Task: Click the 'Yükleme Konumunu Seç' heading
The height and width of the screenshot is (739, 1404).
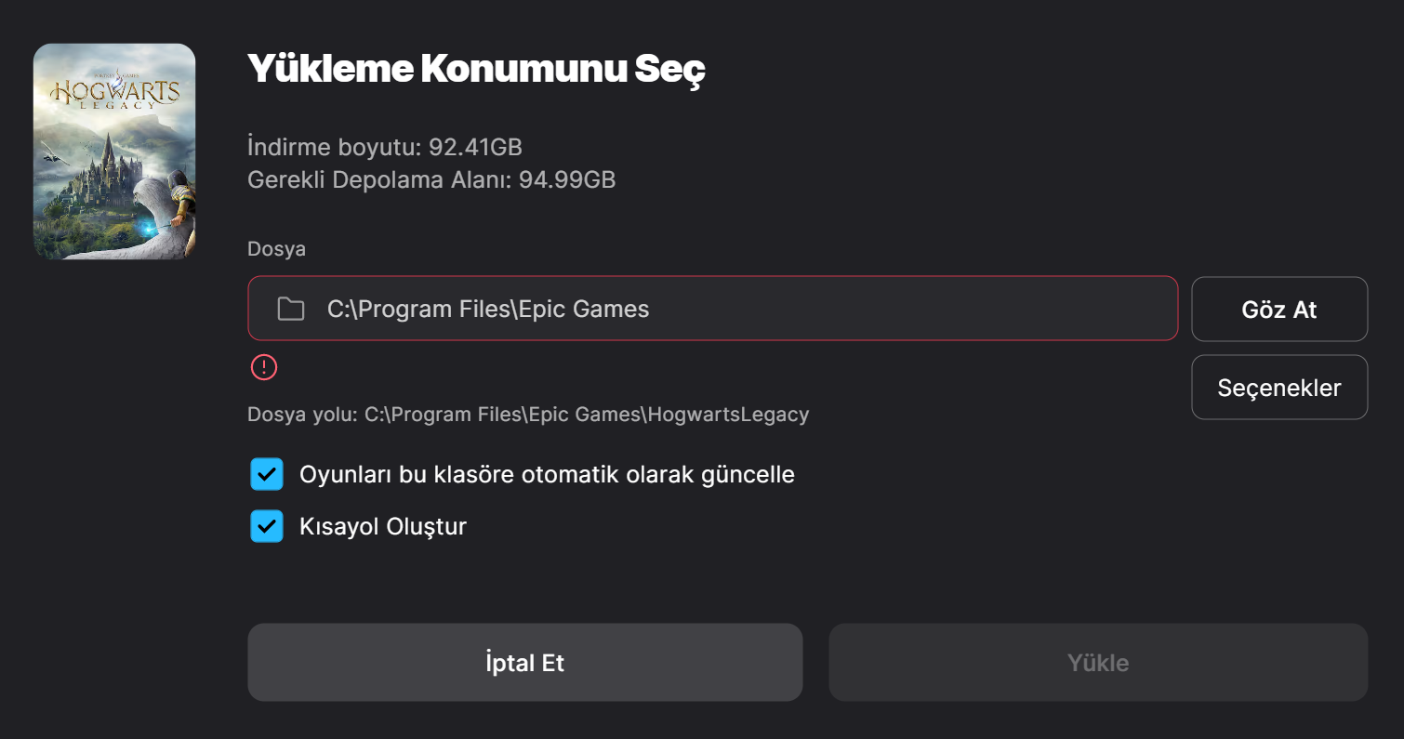Action: coord(476,68)
